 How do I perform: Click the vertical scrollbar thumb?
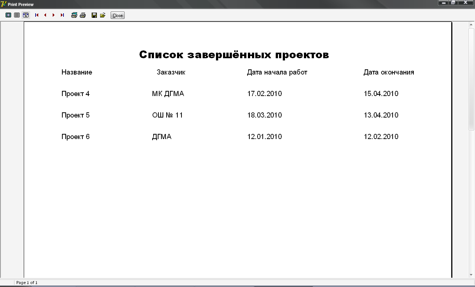tap(471, 79)
